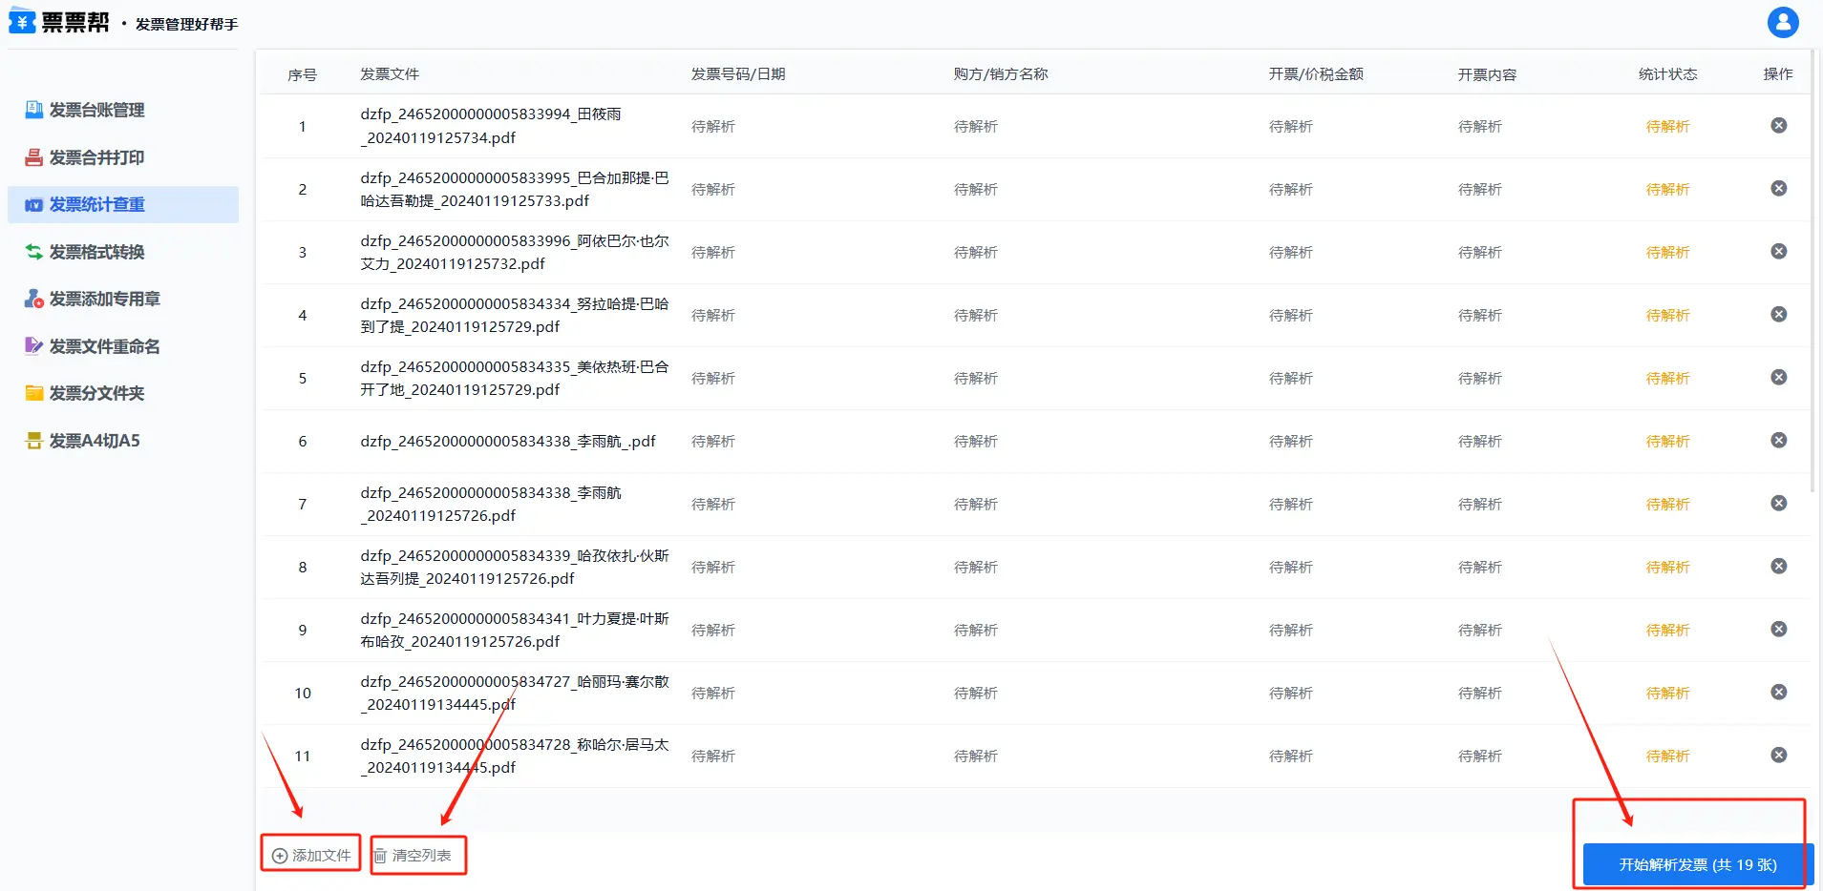Click the 发票分文件夹 folder icon
The height and width of the screenshot is (891, 1823).
[x=33, y=393]
